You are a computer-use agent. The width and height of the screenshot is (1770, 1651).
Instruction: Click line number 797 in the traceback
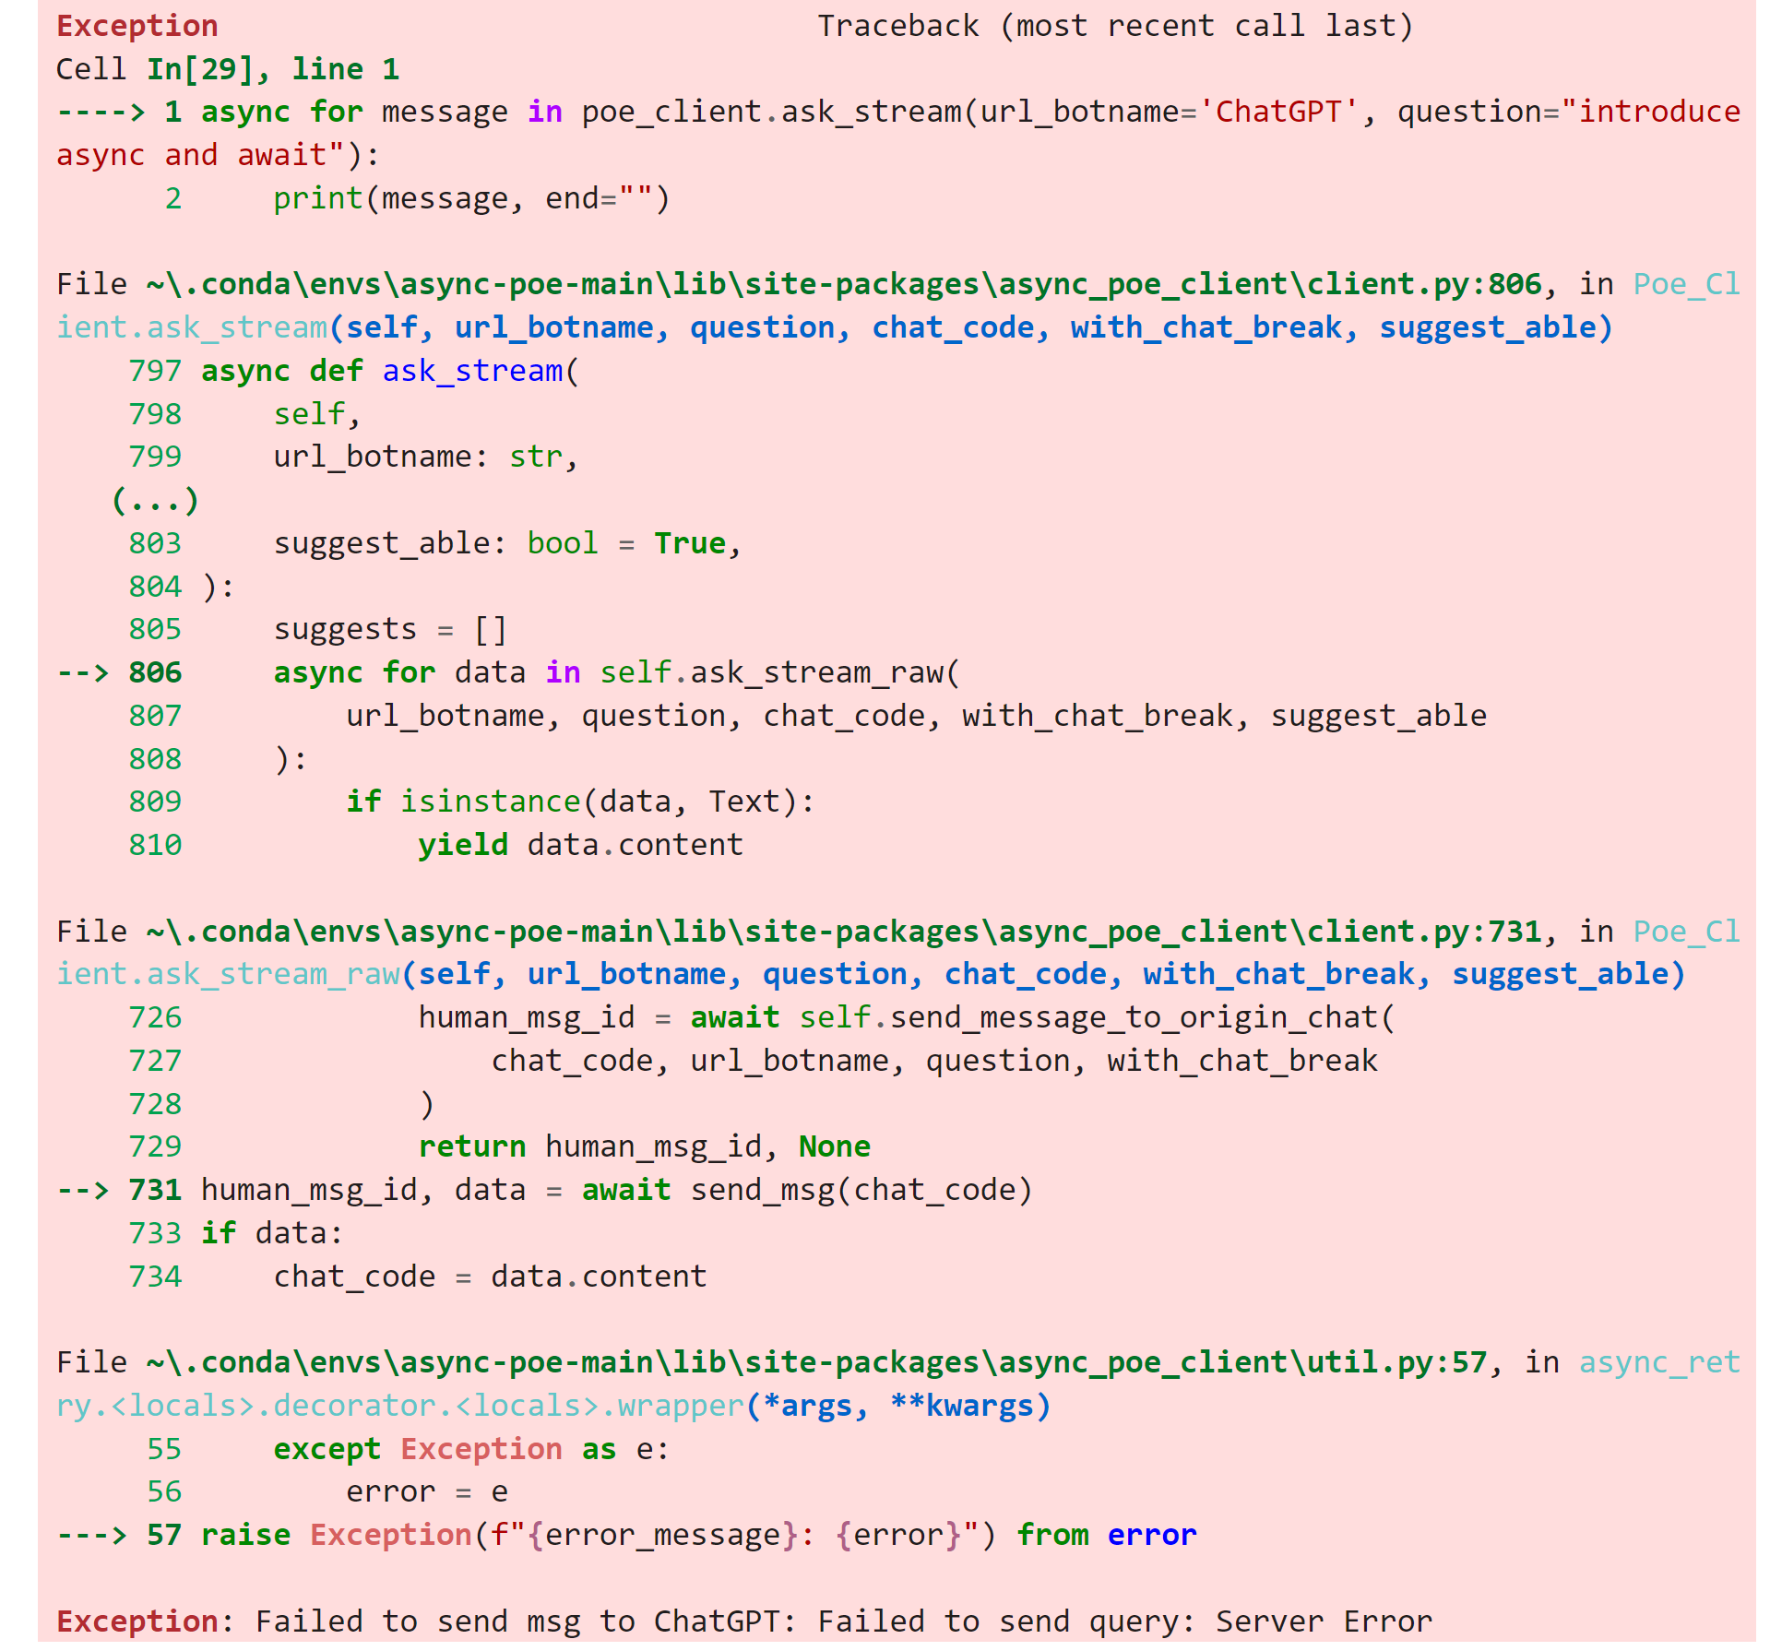click(x=154, y=371)
